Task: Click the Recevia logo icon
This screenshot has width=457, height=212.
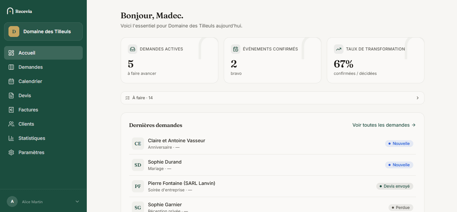Action: (x=10, y=11)
